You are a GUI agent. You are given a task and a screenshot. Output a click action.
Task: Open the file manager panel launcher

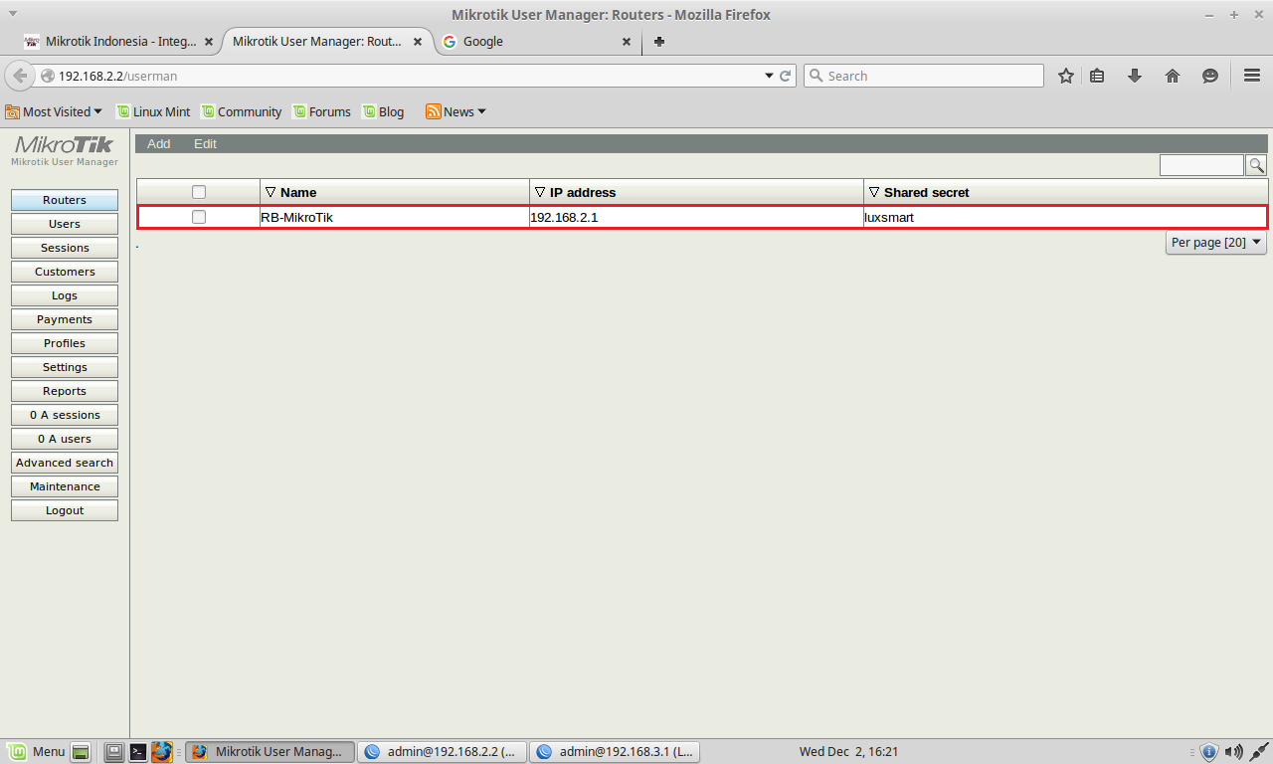click(x=114, y=752)
